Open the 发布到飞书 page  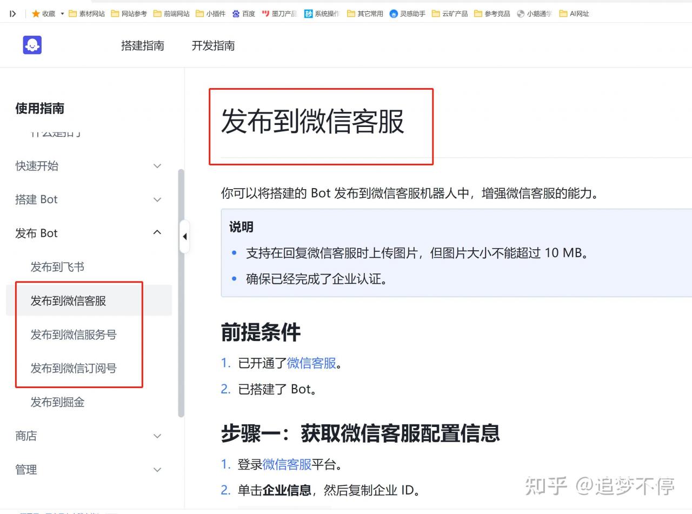tap(57, 267)
